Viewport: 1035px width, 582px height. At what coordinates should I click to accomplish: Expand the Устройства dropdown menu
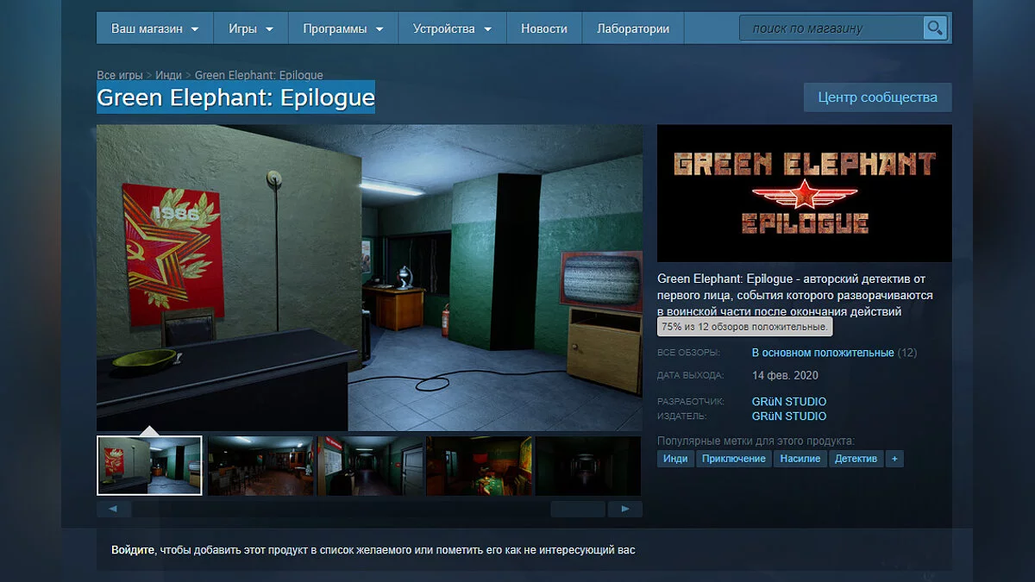pos(452,28)
